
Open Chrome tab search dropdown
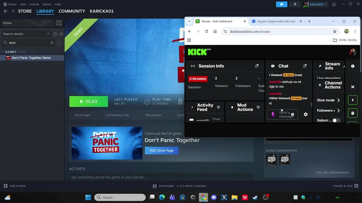(x=189, y=21)
